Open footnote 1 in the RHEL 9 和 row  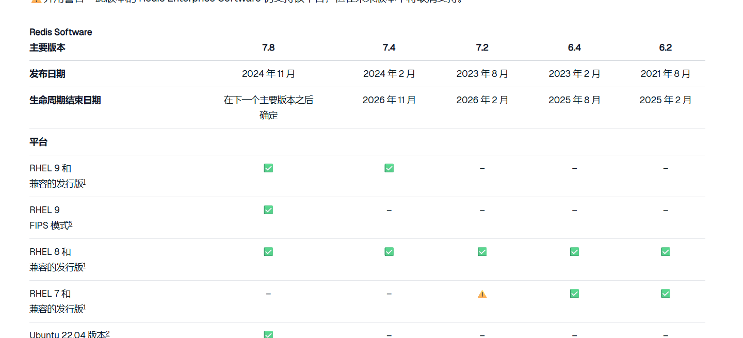pos(85,182)
